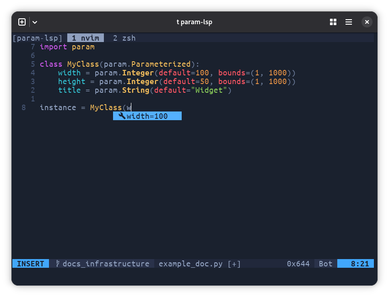389x297 pixels.
Task: Click the git branch icon in statusline
Action: pyautogui.click(x=58, y=264)
